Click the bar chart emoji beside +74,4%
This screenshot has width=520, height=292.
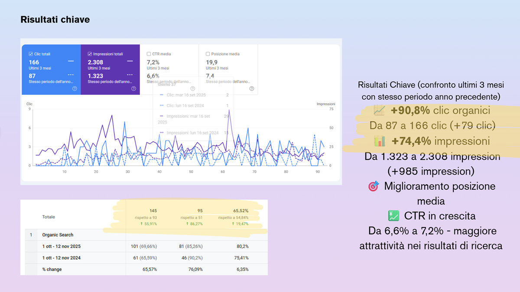(x=380, y=141)
